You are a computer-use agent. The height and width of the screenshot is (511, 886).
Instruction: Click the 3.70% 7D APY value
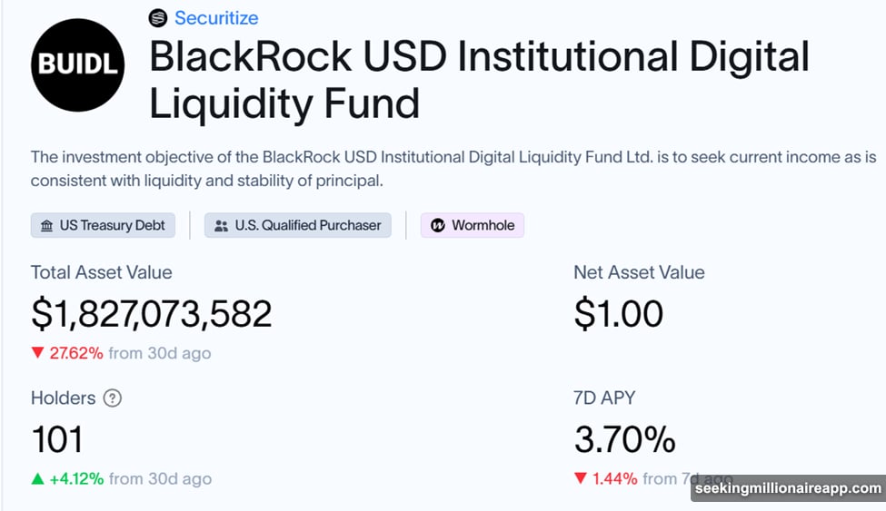point(624,440)
